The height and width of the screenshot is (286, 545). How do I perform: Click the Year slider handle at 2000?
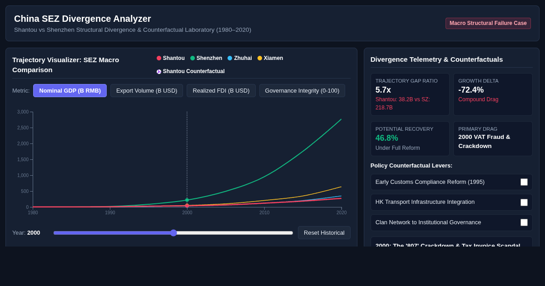pos(173,233)
